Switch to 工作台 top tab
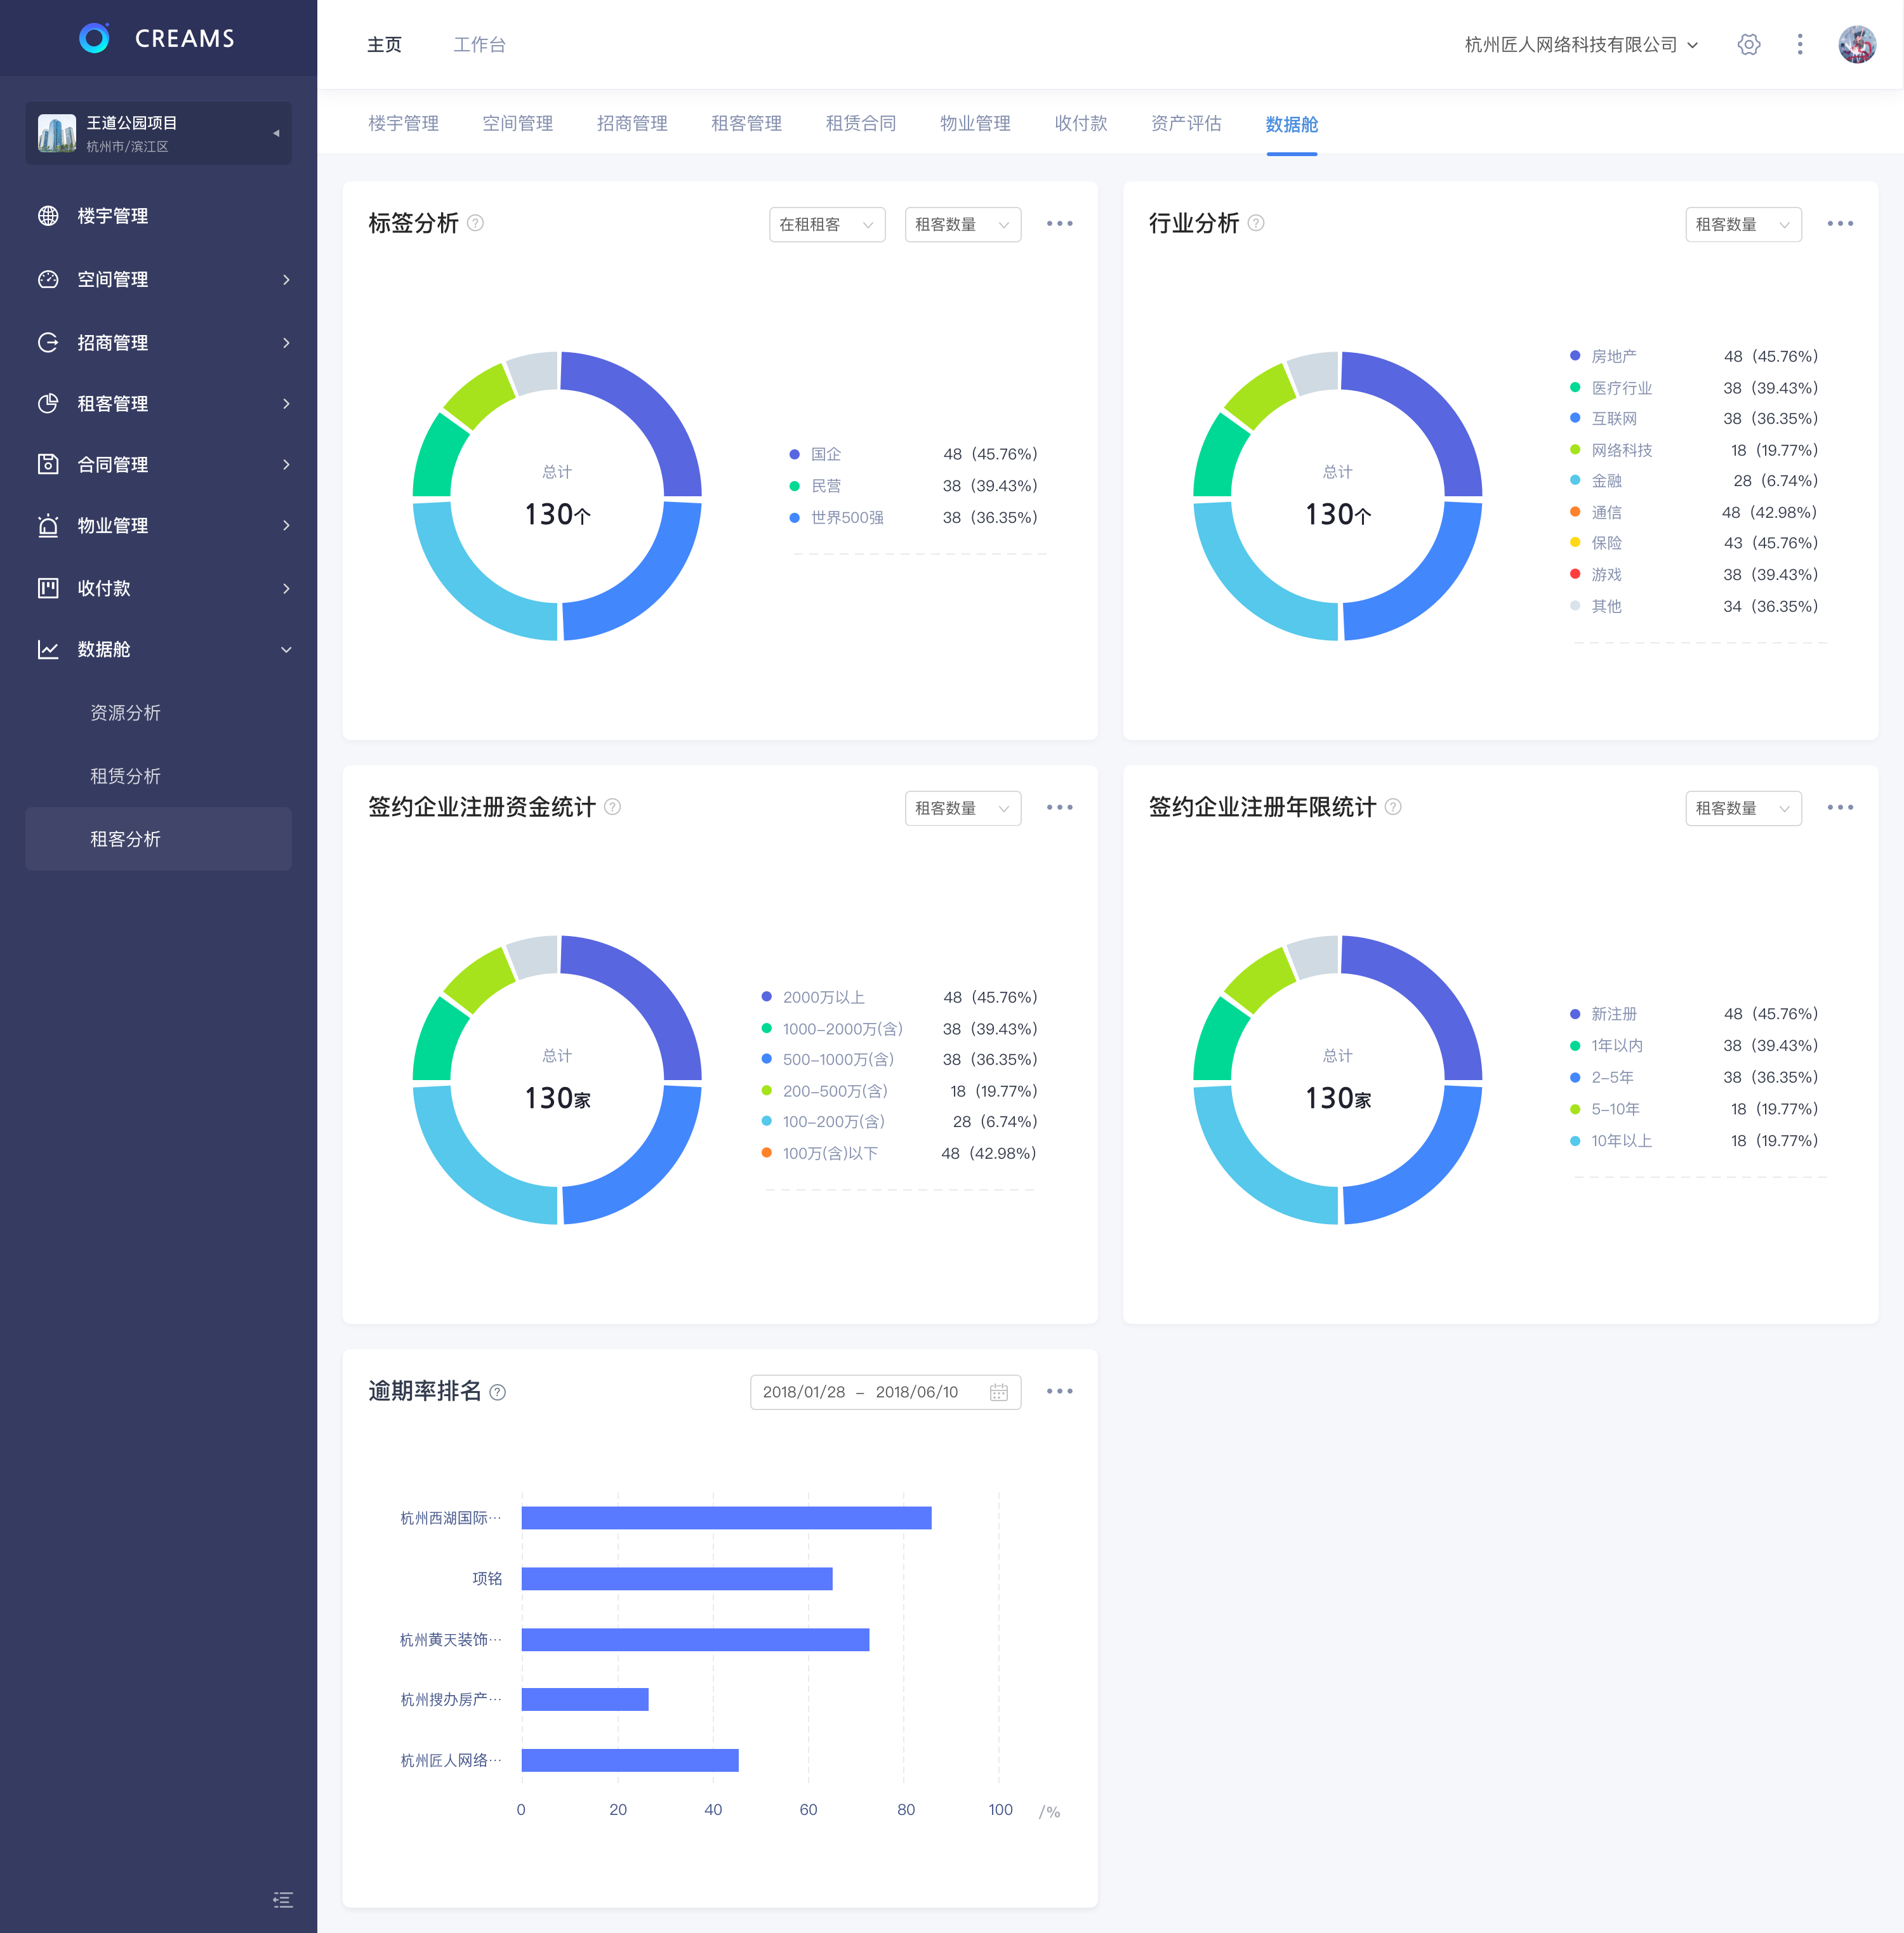The image size is (1904, 1933). 479,45
